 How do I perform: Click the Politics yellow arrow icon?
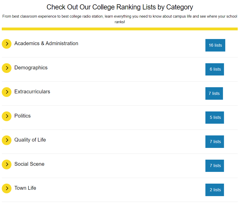pos(7,116)
